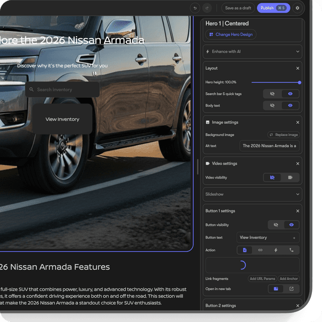Show search bar & quick tags
322x322 pixels.
(290, 94)
